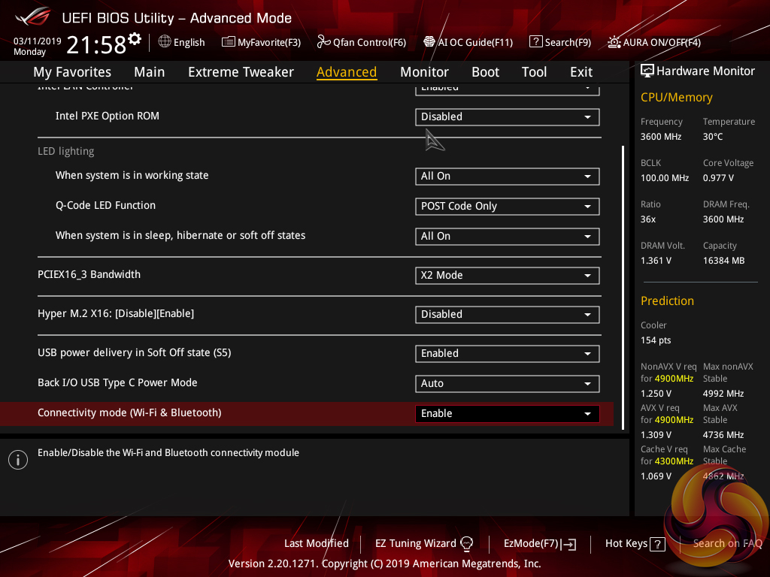Click the MyFavorite list icon

tap(229, 42)
